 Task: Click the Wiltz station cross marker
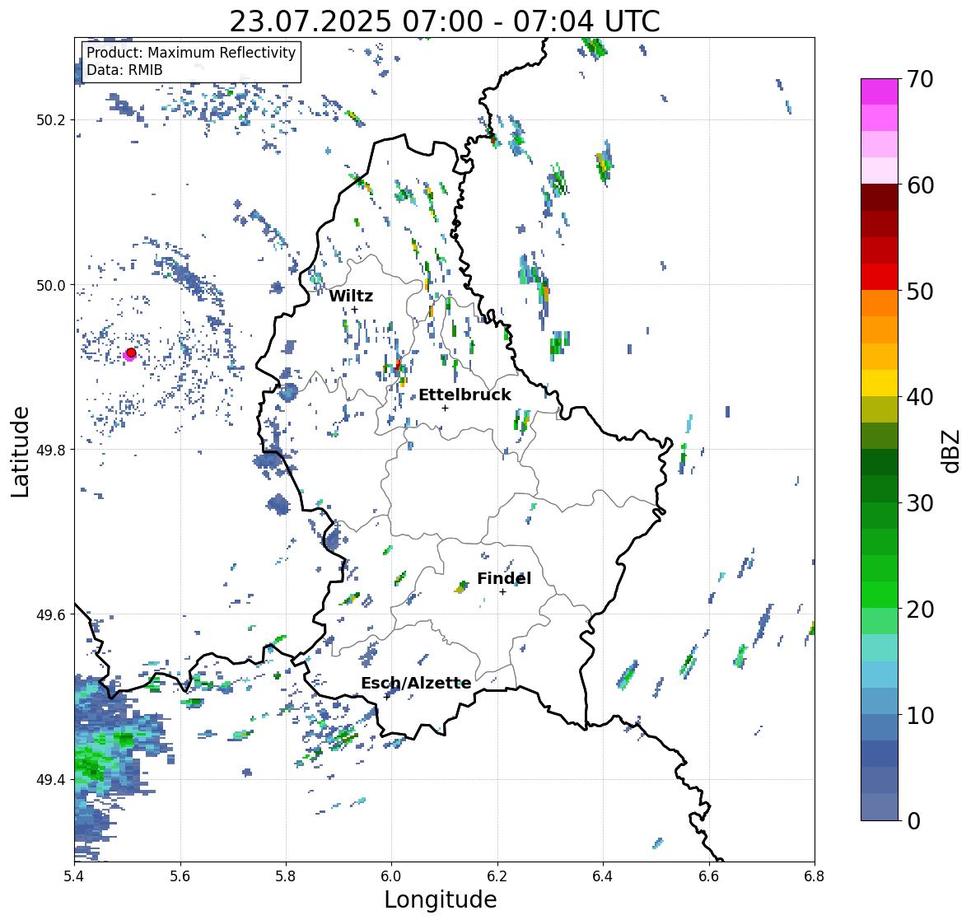tap(355, 310)
